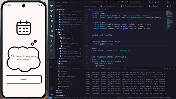Click the emulator home circle button
The width and height of the screenshot is (176, 99).
pos(52,46)
